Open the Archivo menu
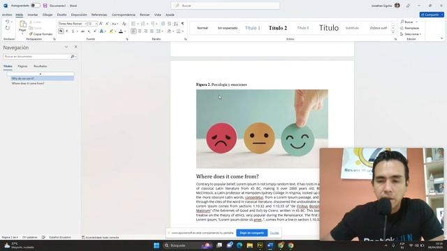 (x=7, y=15)
